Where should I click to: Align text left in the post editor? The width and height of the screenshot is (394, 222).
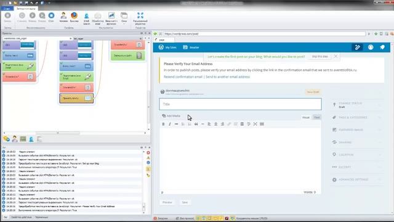coord(209,124)
